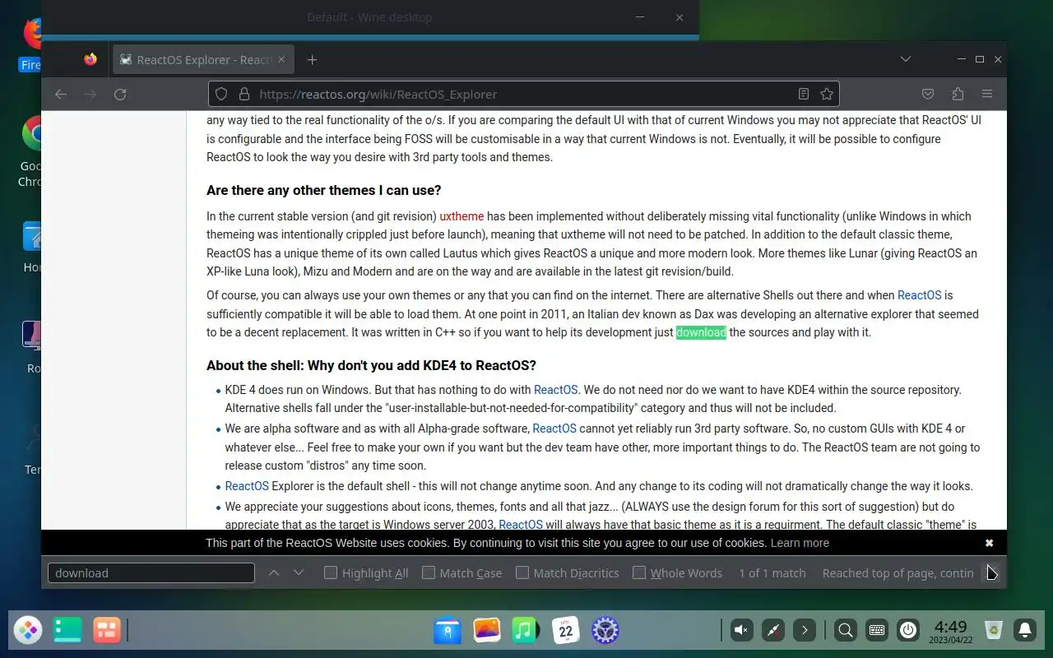Click the Default - Wine desktop window title
The height and width of the screenshot is (658, 1053).
pyautogui.click(x=369, y=16)
